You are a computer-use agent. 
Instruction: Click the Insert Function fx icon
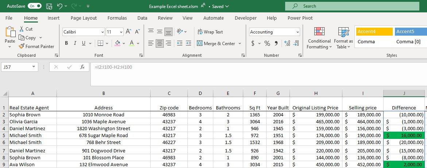click(x=82, y=67)
